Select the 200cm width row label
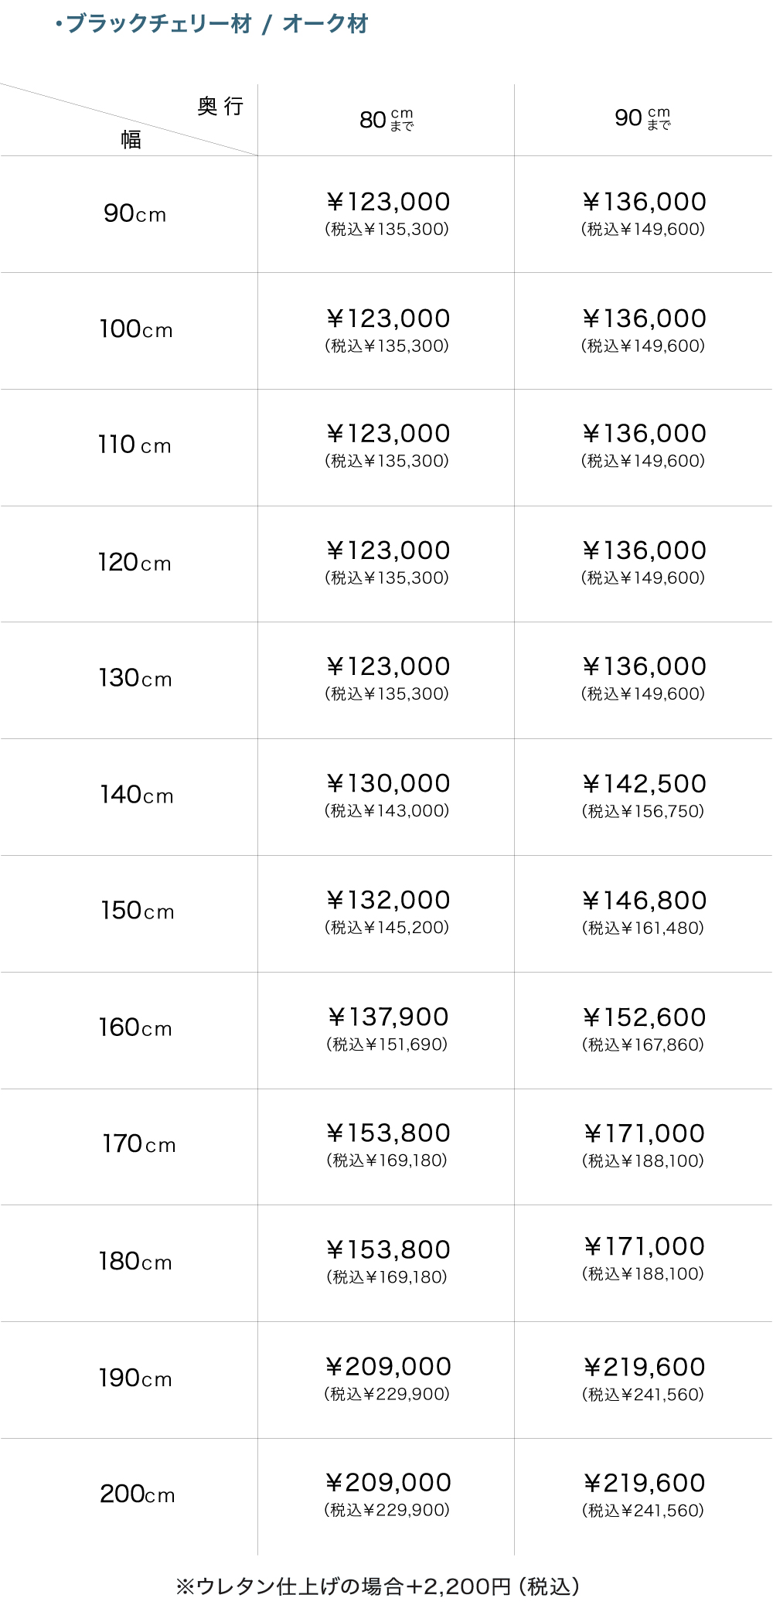The width and height of the screenshot is (773, 1622). click(x=138, y=1494)
